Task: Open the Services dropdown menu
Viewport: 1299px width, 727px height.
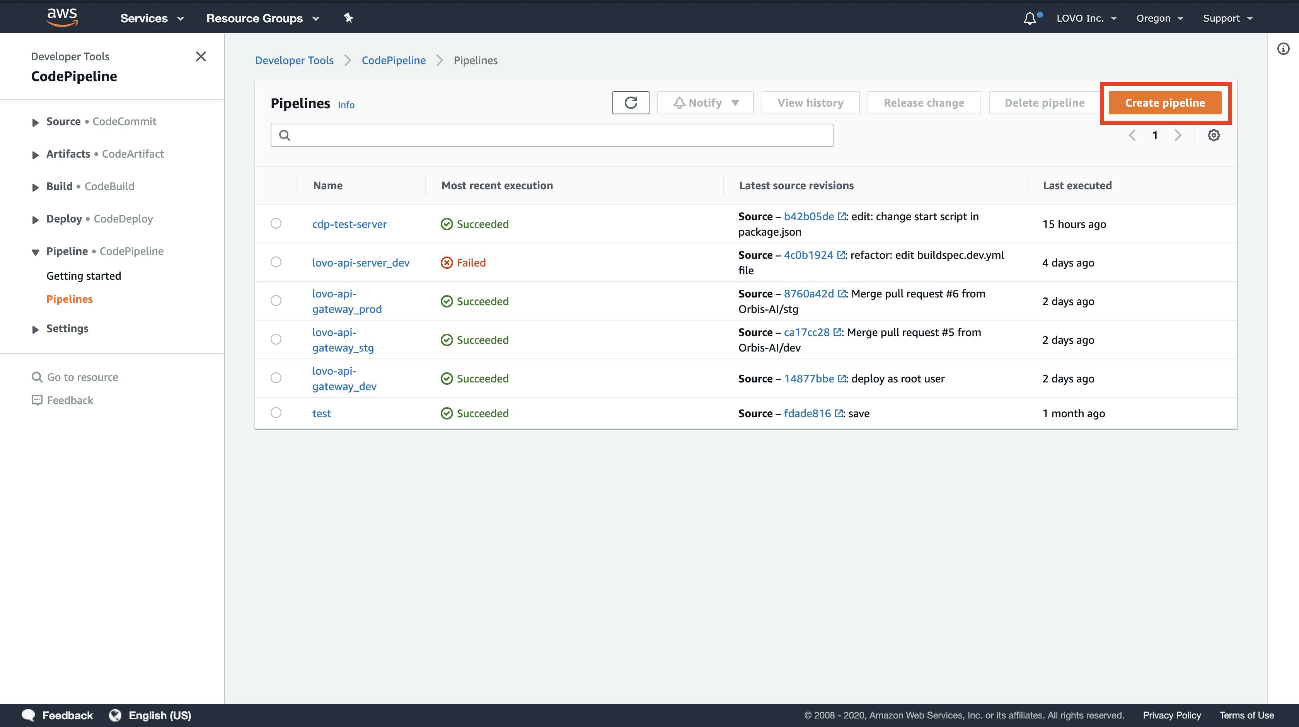Action: coord(152,18)
